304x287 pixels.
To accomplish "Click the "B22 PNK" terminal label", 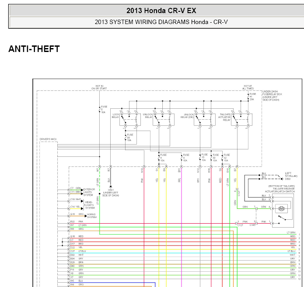I will click(77, 221).
